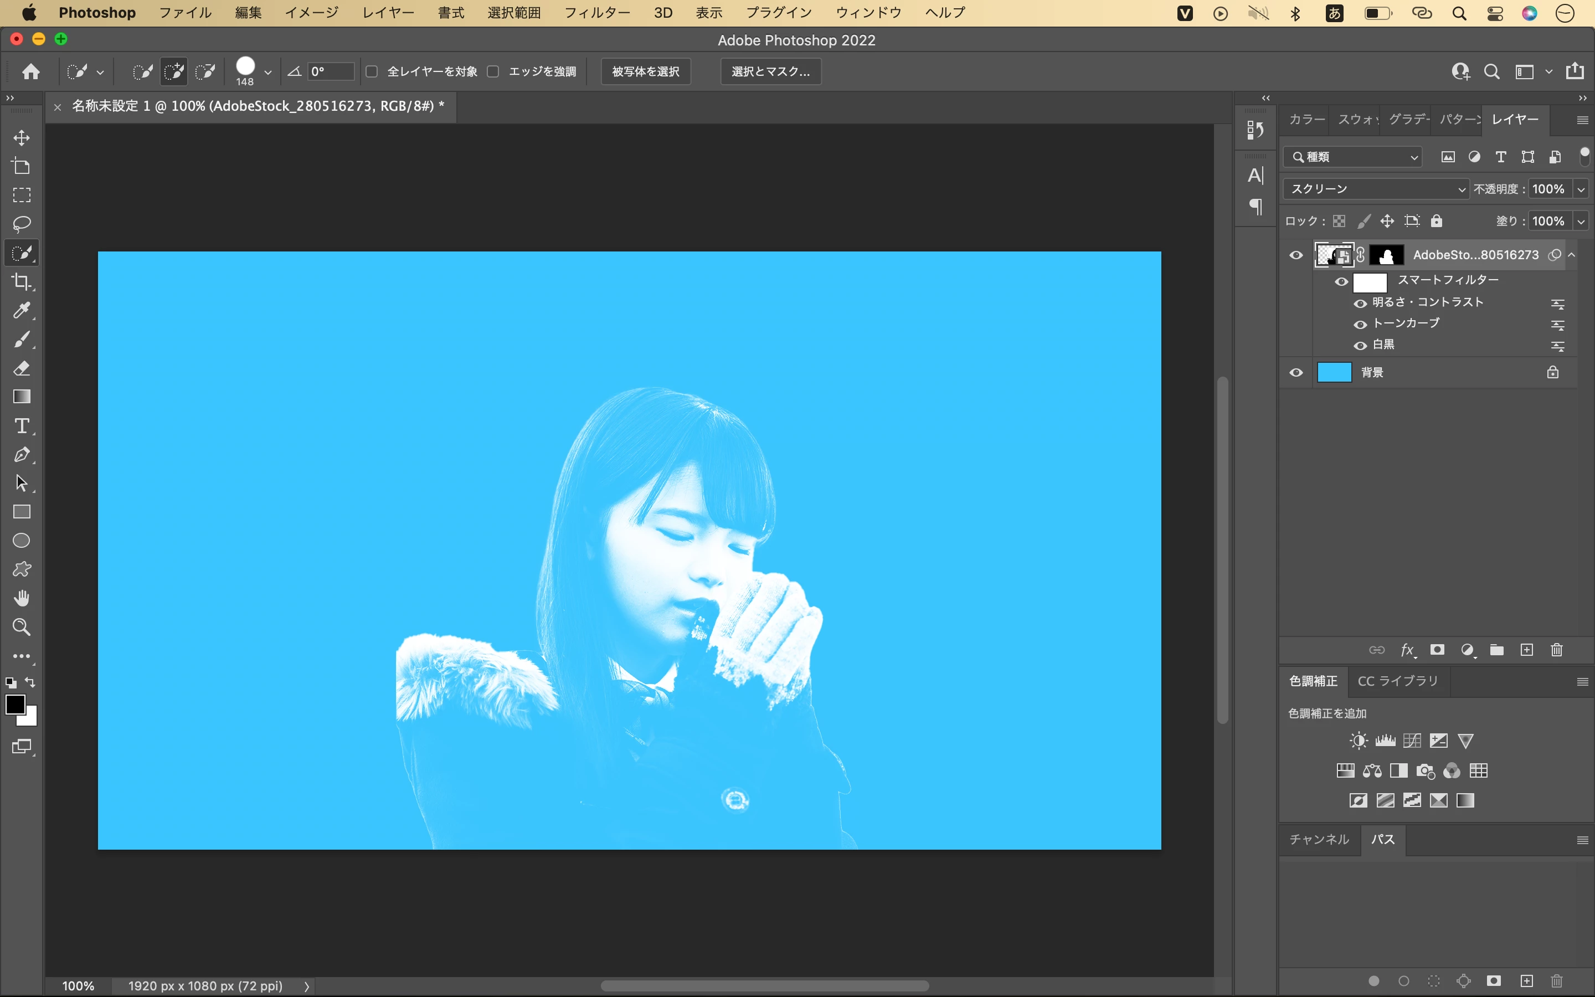Click the delete layer trash icon
Screen dimensions: 1595x997
pyautogui.click(x=1557, y=650)
